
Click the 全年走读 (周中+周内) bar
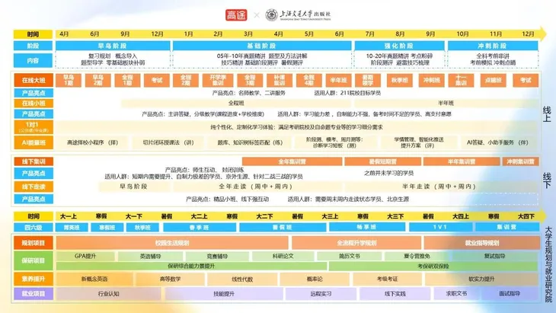point(256,187)
